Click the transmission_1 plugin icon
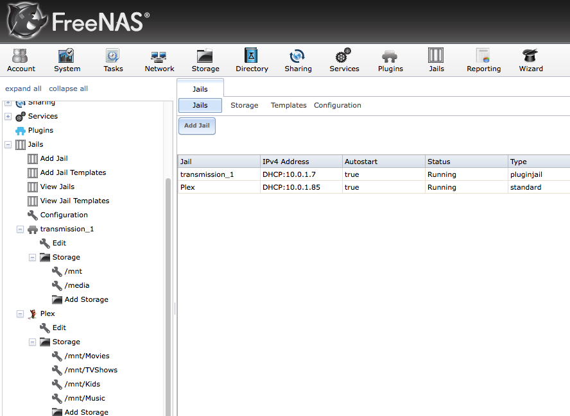The image size is (570, 416). (33, 229)
